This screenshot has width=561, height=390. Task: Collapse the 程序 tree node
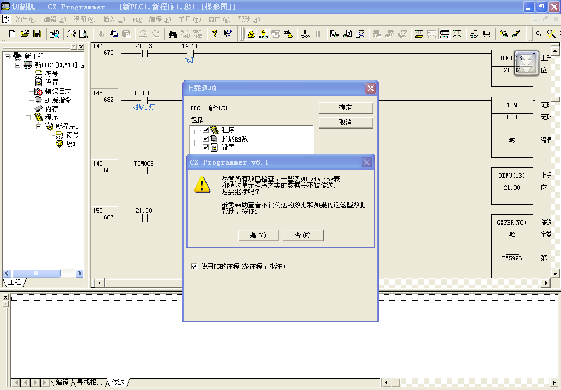coord(28,118)
